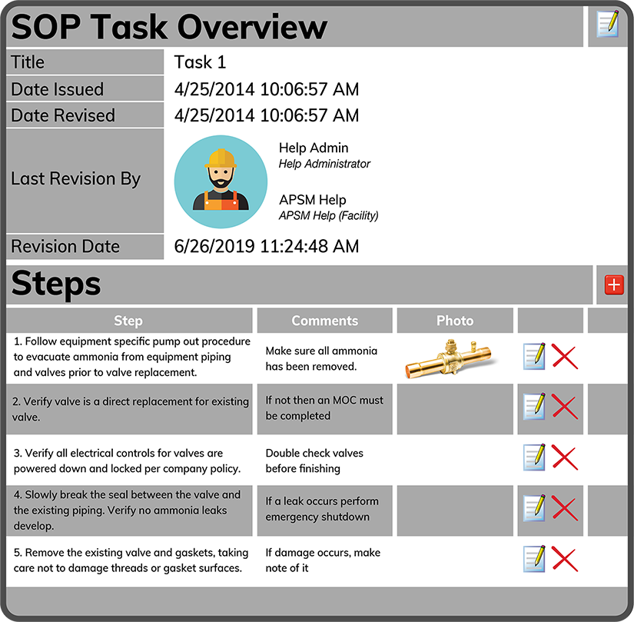Edit step 4 break the seal
Viewport: 634px width, 622px height.
coord(534,507)
